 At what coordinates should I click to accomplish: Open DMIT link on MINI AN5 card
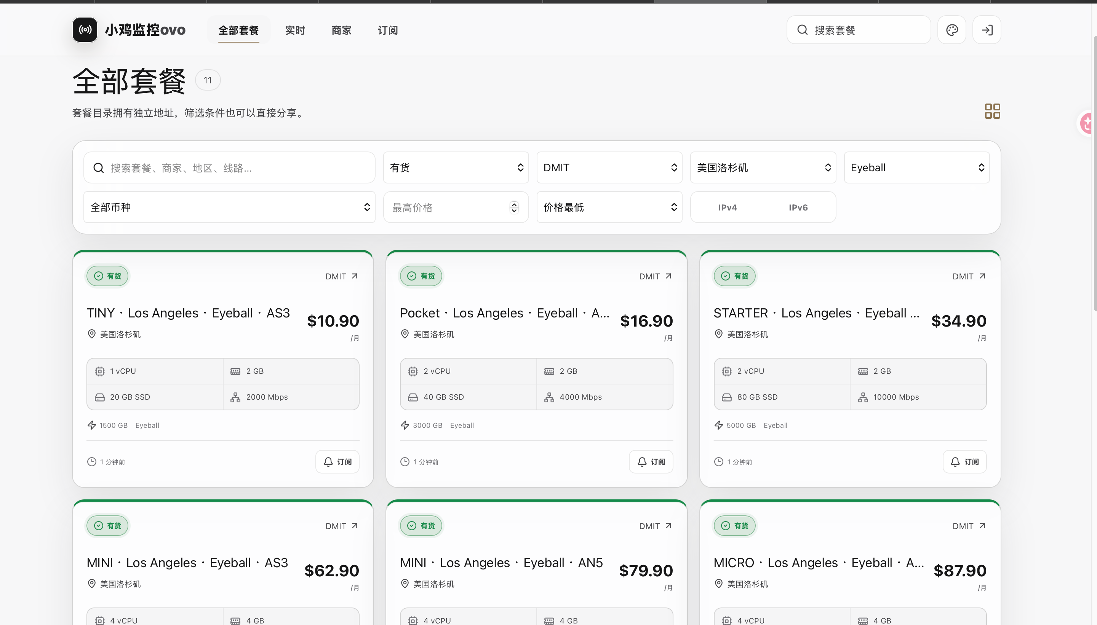pyautogui.click(x=655, y=526)
